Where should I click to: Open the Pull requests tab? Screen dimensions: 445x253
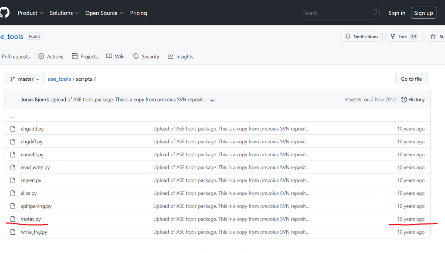16,57
